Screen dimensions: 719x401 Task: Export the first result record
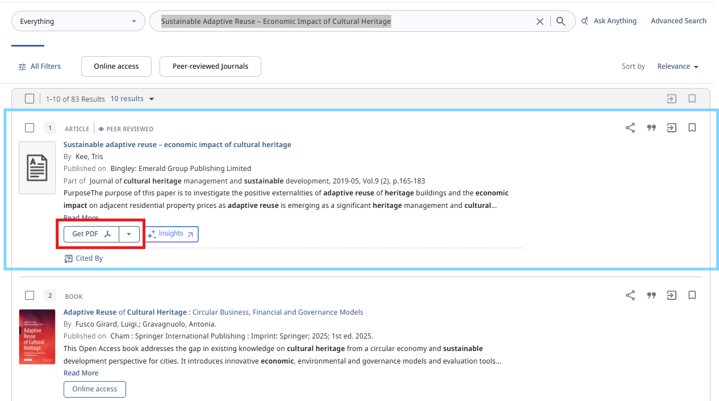pos(671,128)
